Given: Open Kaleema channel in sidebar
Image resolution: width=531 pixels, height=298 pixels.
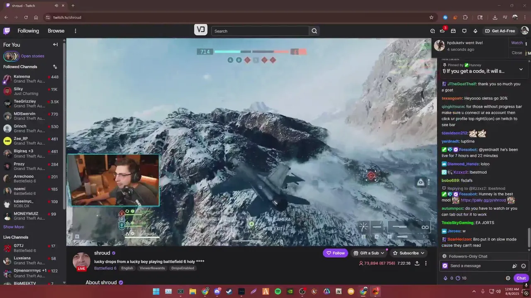Looking at the screenshot, I should [x=31, y=79].
